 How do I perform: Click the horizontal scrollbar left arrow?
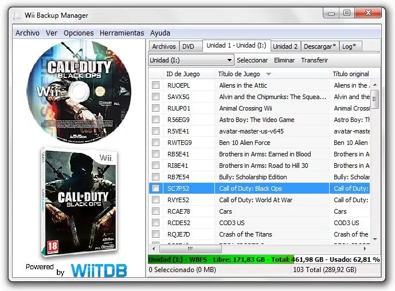154,249
